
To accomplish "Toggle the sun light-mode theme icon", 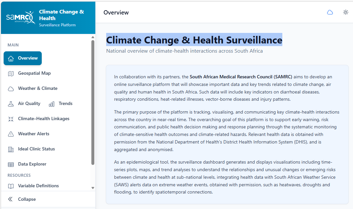I will [x=345, y=12].
